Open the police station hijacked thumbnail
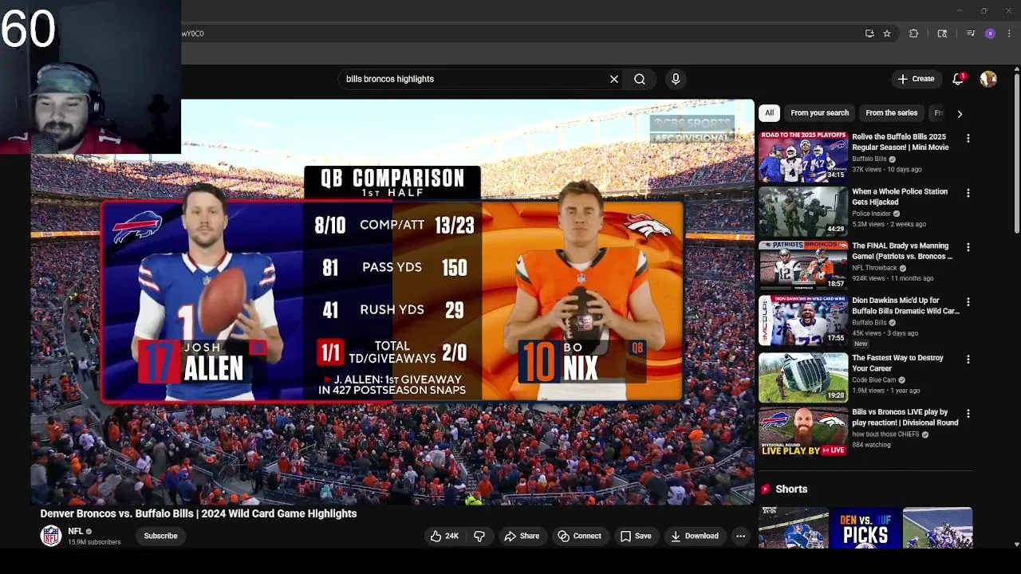 (x=803, y=211)
